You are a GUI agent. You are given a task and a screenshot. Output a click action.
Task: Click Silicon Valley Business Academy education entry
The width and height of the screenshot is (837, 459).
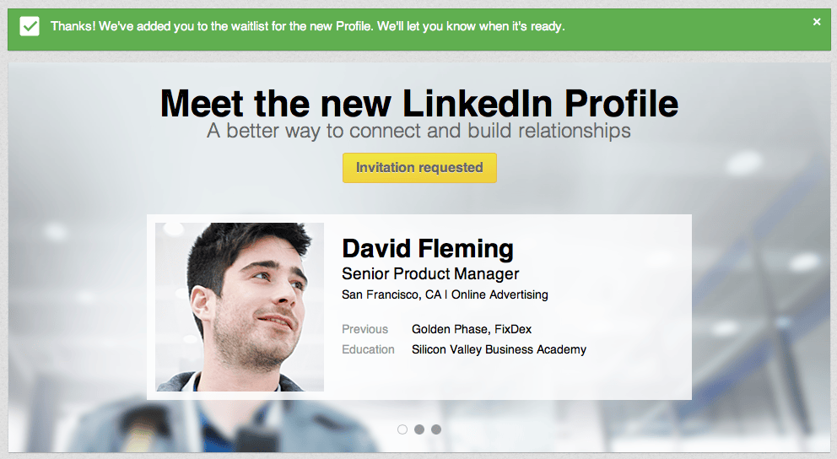pyautogui.click(x=499, y=349)
